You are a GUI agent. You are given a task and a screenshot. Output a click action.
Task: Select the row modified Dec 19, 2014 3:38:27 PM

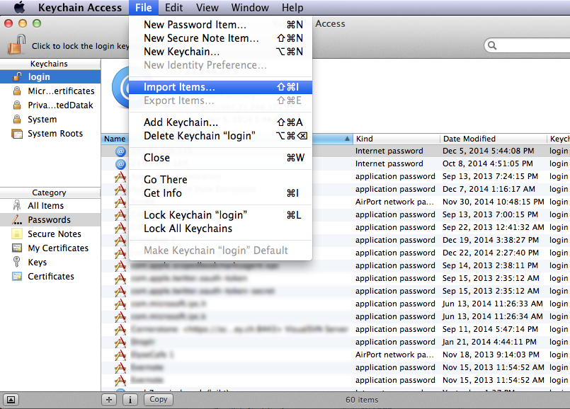[336, 240]
